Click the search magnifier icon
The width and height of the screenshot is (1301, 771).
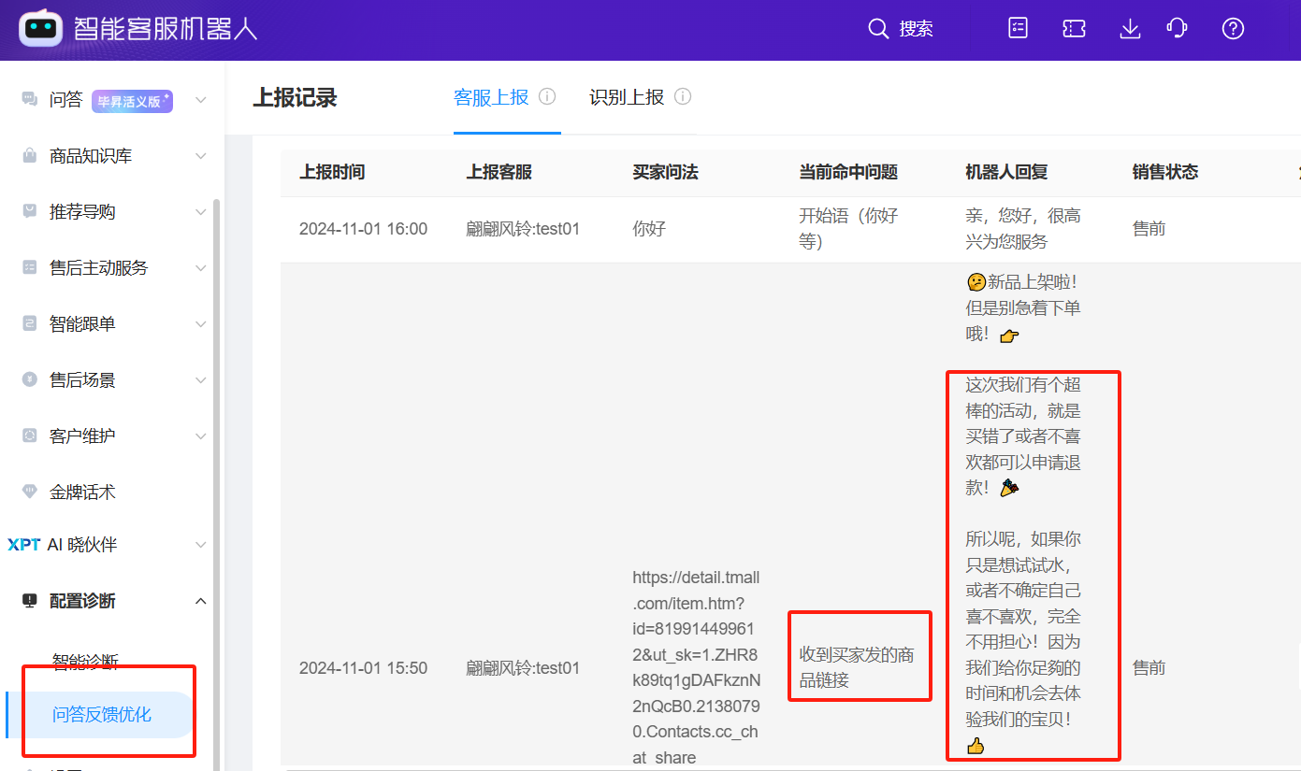[877, 29]
